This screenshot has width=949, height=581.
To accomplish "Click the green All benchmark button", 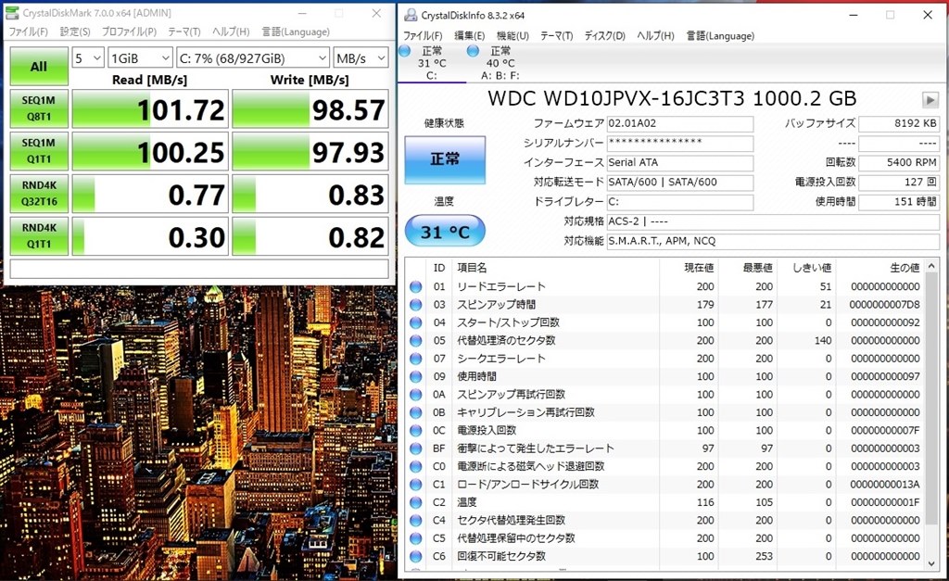I will (x=39, y=66).
